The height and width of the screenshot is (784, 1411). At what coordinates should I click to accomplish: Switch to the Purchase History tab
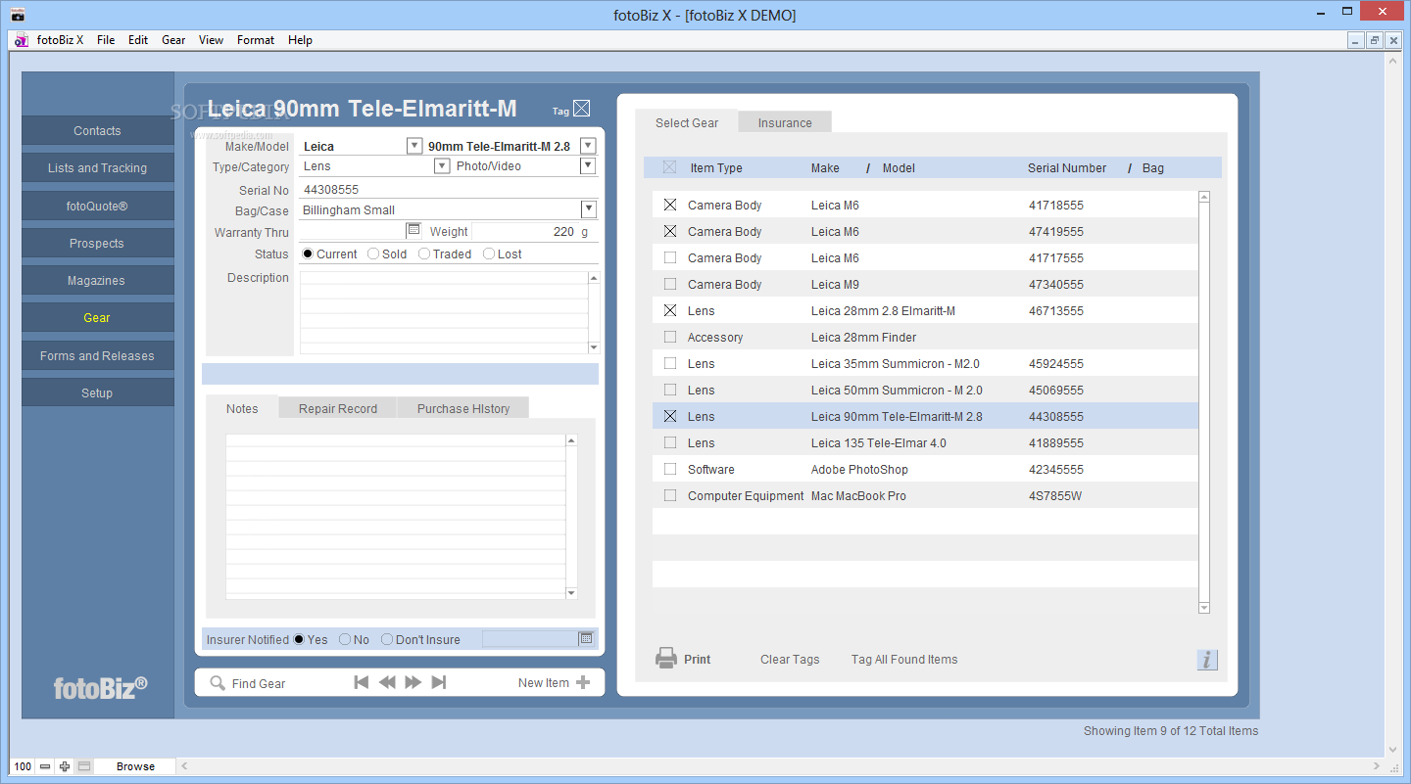463,408
